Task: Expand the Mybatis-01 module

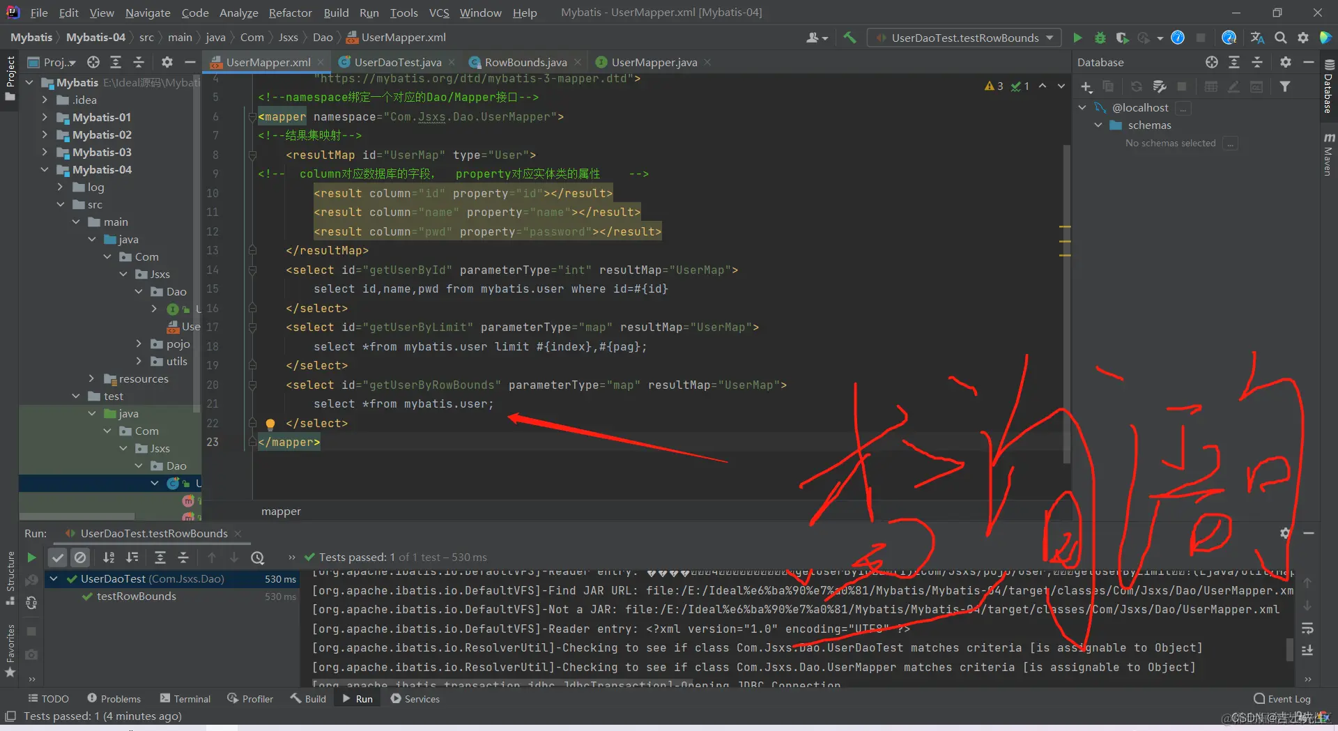Action: (45, 117)
